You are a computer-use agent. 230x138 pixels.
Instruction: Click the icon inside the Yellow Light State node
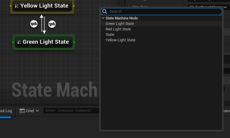coord(17,6)
